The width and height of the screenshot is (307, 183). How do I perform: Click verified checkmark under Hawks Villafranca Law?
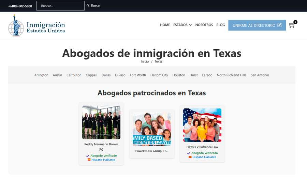point(189,153)
